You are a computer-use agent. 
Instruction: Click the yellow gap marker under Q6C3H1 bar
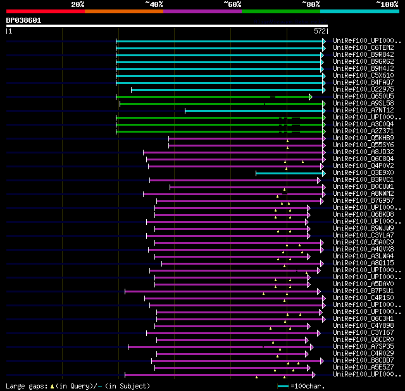click(x=285, y=322)
